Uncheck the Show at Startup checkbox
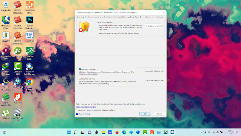 77,114
